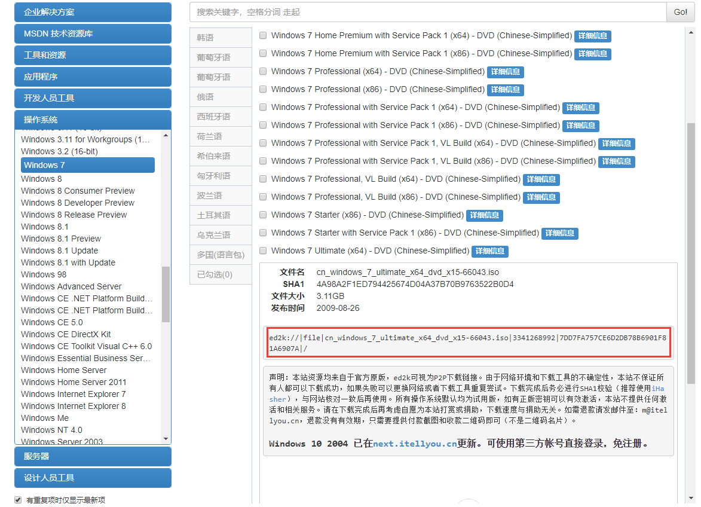The image size is (701, 507).
Task: Expand the 服务器 category panel
Action: tap(93, 456)
